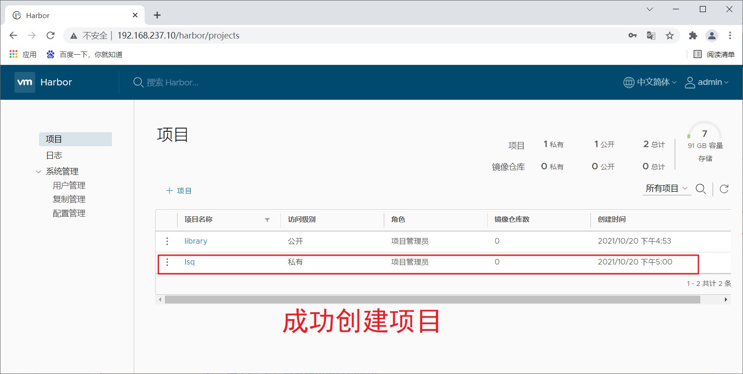Click the Harbor title text
Image resolution: width=743 pixels, height=374 pixels.
coord(56,82)
